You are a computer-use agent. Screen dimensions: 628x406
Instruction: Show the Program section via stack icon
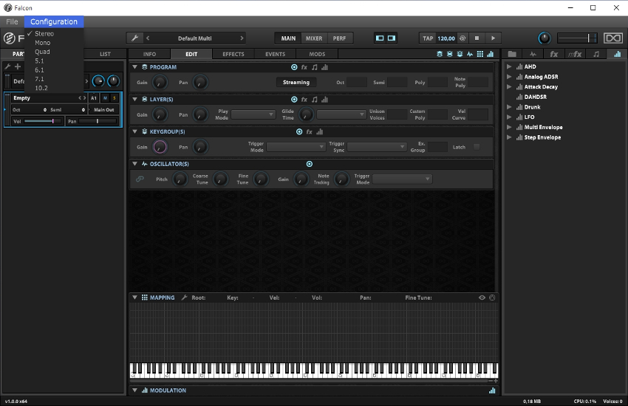point(440,54)
